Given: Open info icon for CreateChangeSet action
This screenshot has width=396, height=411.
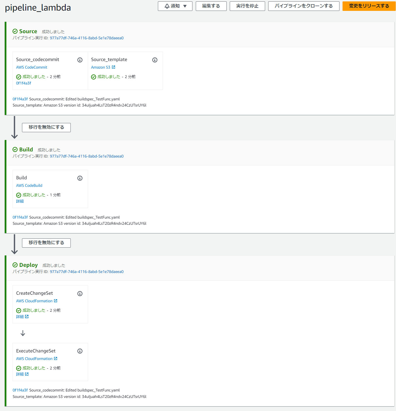Looking at the screenshot, I should [x=80, y=294].
